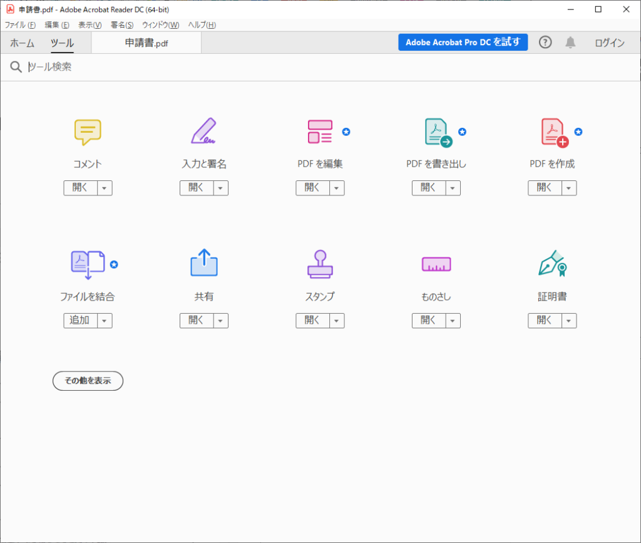Switch to the 申請書.pdf document tab
This screenshot has height=543, width=641.
[146, 43]
